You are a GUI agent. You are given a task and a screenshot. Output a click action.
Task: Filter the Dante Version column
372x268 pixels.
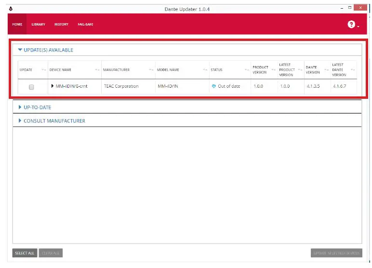(x=327, y=70)
